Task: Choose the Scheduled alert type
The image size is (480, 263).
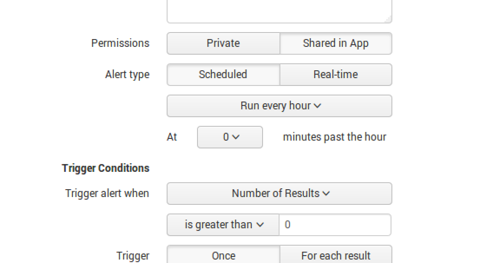Action: pos(223,75)
